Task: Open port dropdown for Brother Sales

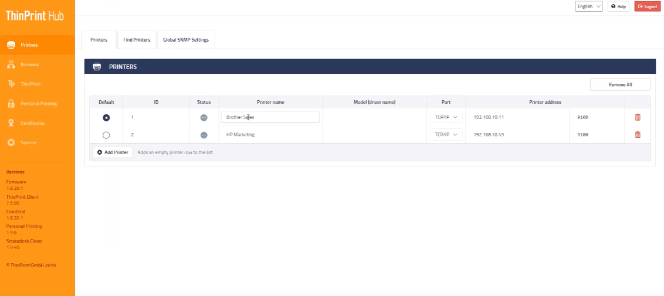Action: pyautogui.click(x=446, y=117)
